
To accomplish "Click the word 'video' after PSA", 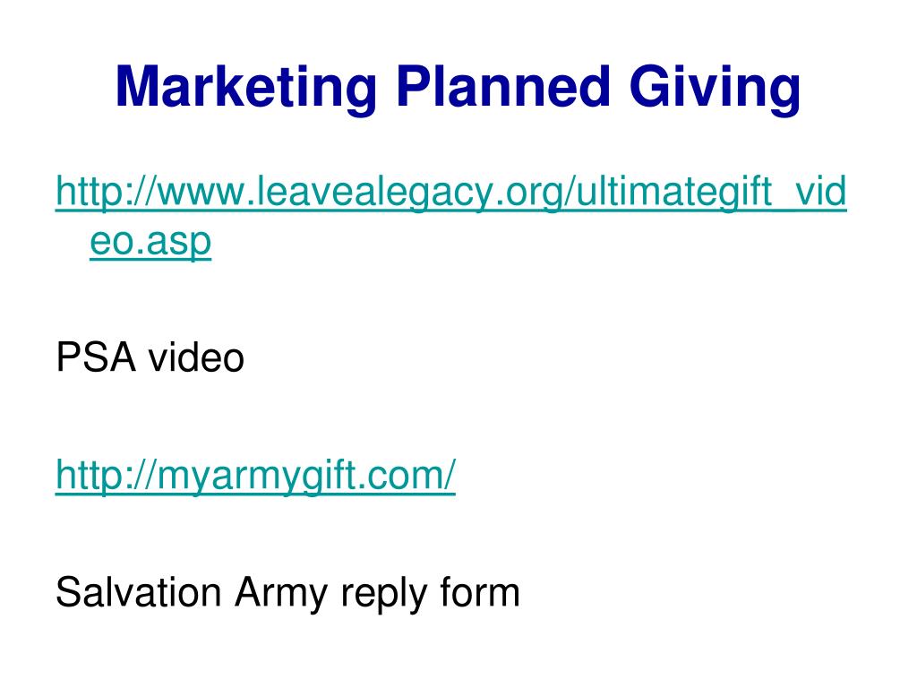I will coord(196,357).
